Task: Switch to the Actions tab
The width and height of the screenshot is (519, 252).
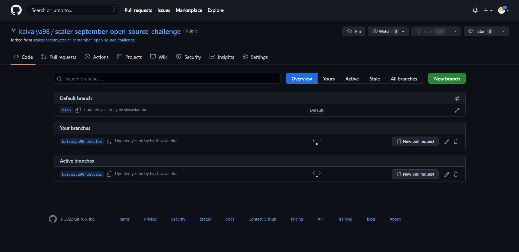Action: (x=97, y=57)
